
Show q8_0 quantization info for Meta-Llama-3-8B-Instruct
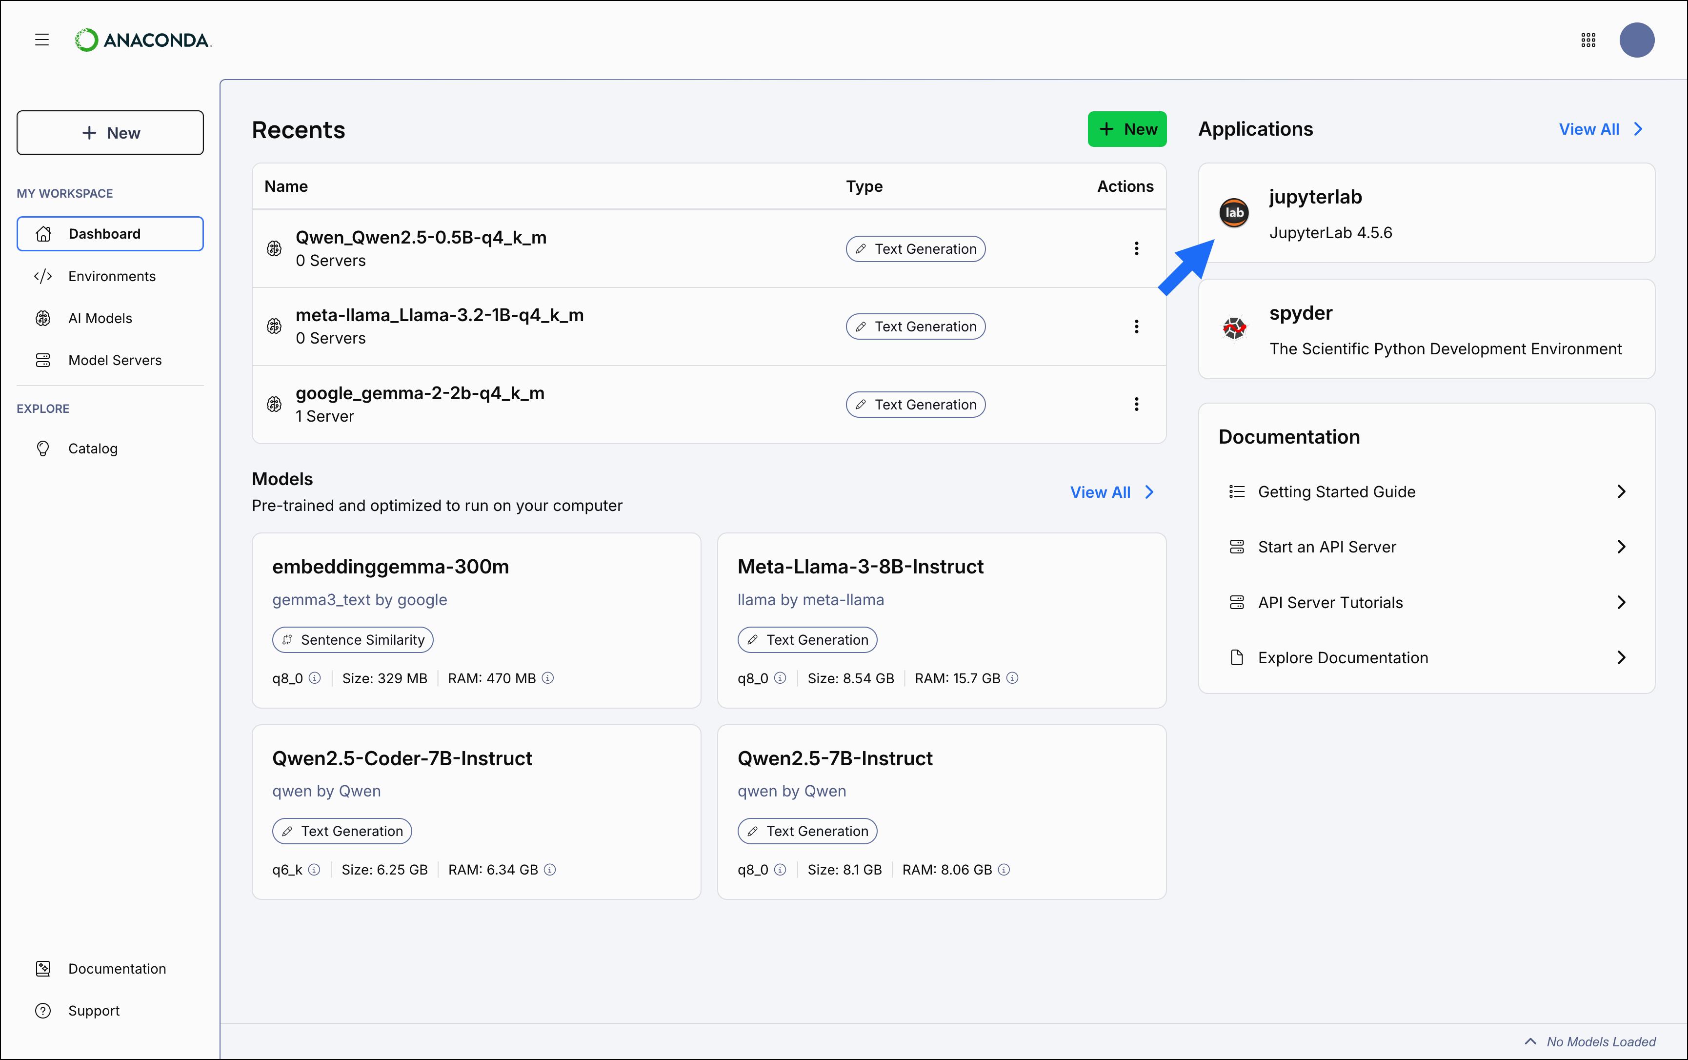tap(780, 678)
